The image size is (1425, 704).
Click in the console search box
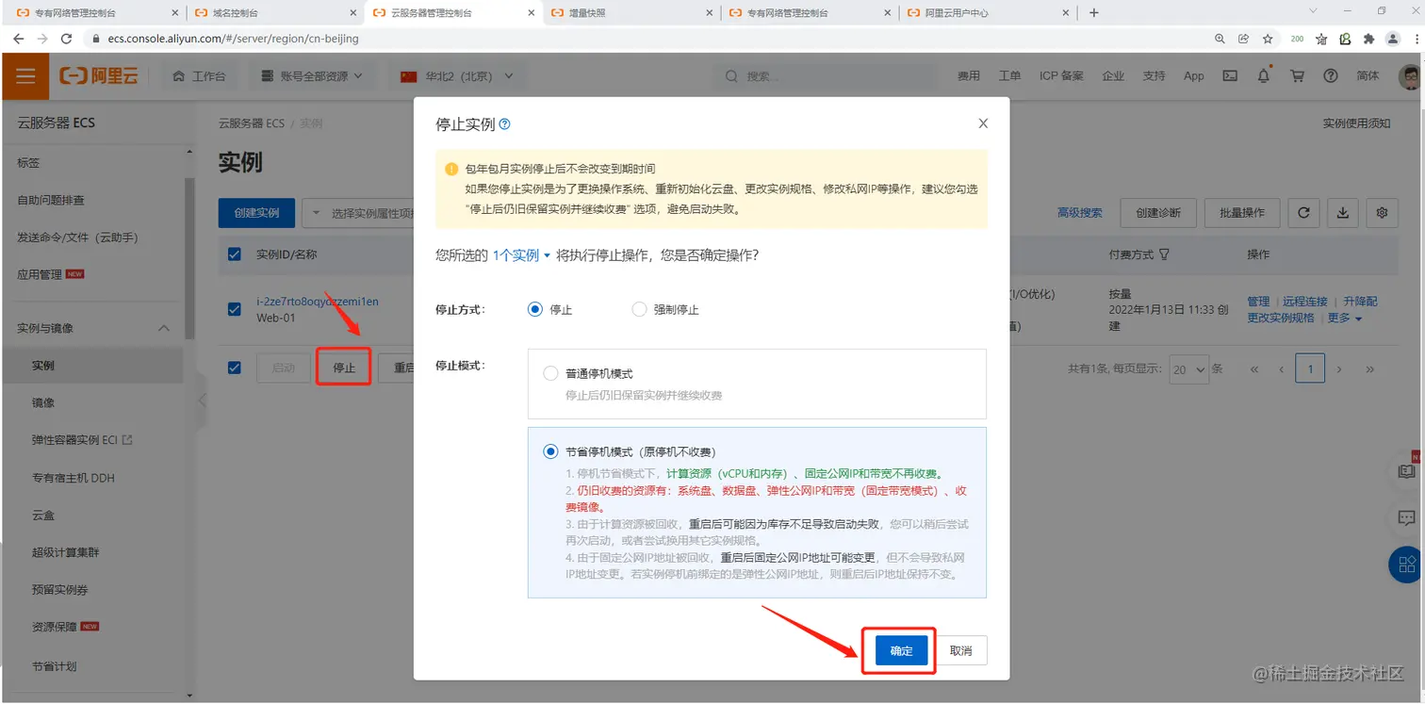click(825, 76)
